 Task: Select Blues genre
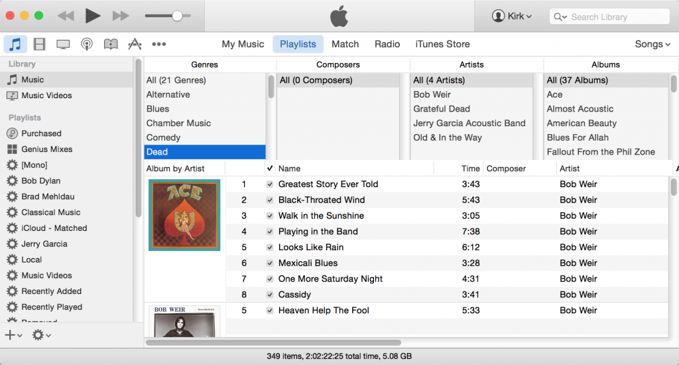205,109
